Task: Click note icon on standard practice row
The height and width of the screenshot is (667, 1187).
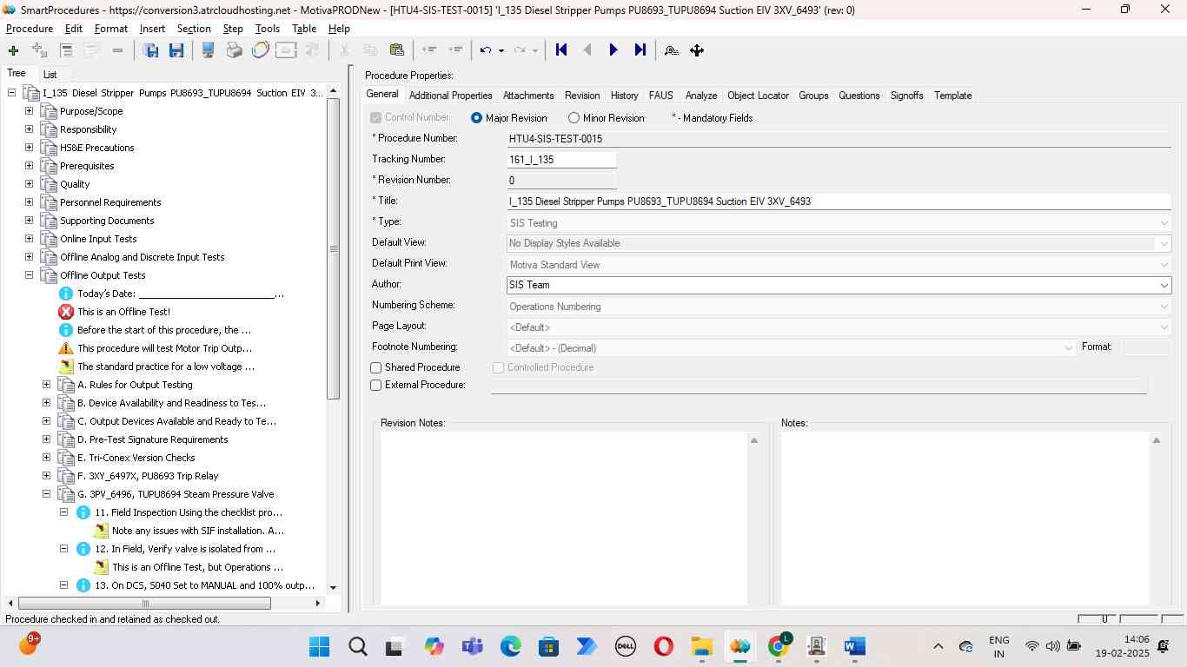Action: pos(66,367)
